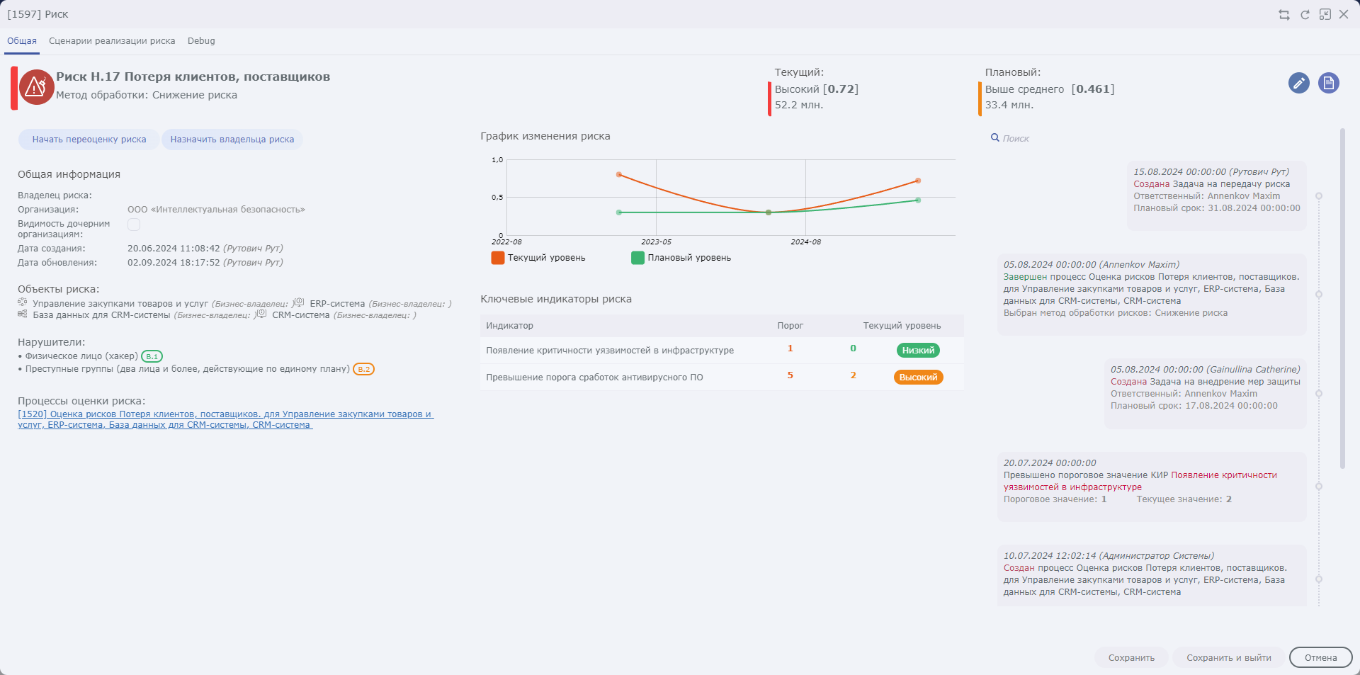The width and height of the screenshot is (1360, 675).
Task: Click the red risk warning icon
Action: click(x=36, y=87)
